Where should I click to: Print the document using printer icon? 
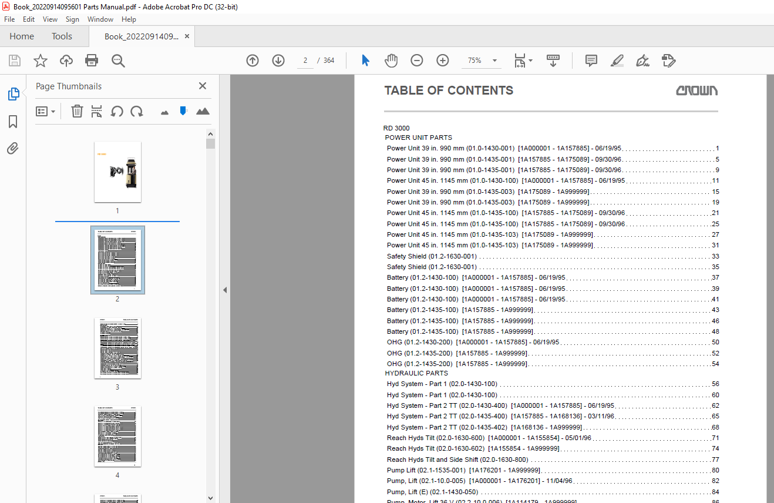(92, 61)
